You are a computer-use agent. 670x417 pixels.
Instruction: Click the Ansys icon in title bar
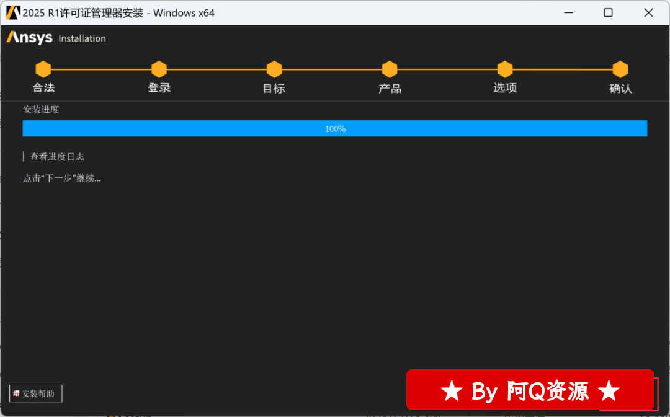(x=13, y=13)
